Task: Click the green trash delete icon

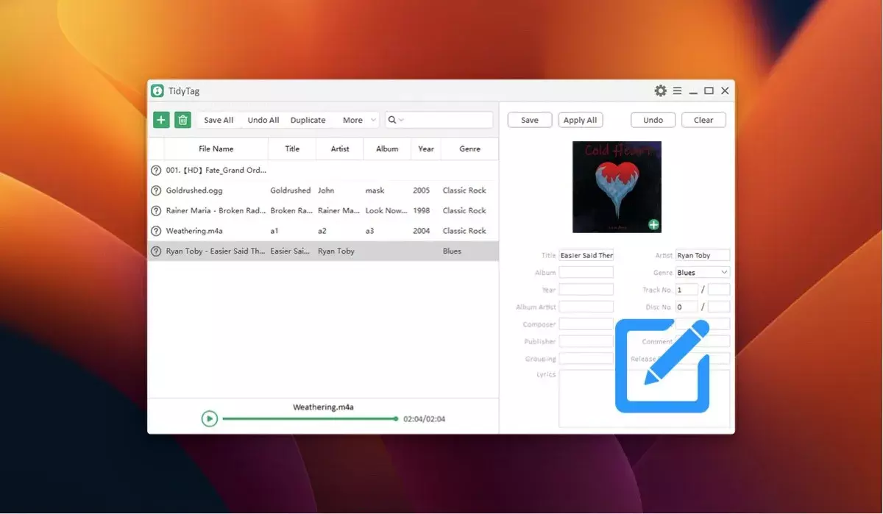Action: pyautogui.click(x=182, y=120)
